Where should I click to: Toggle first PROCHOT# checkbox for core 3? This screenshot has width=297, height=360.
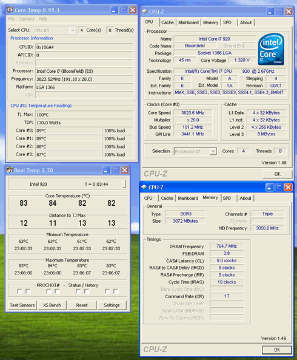pos(107,291)
